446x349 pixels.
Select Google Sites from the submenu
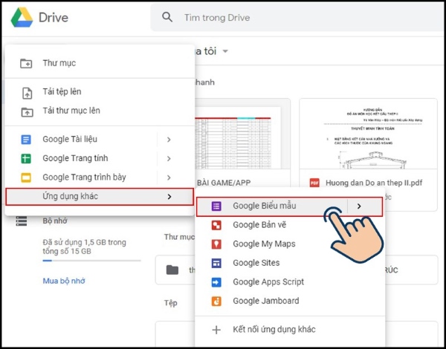point(256,263)
